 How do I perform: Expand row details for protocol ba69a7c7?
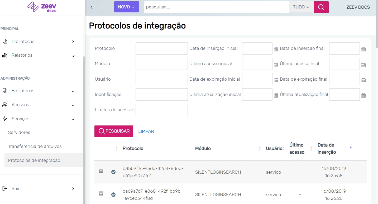101,193
